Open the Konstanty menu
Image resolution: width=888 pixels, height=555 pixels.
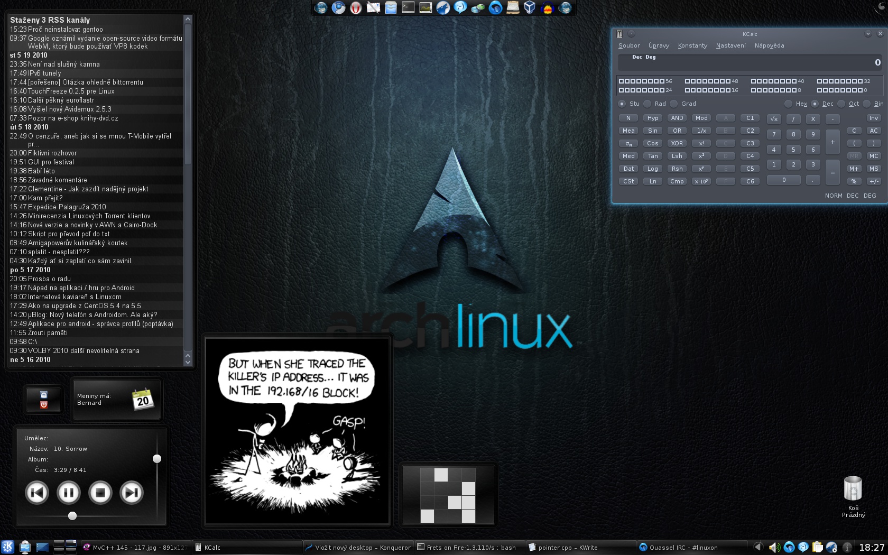[692, 45]
